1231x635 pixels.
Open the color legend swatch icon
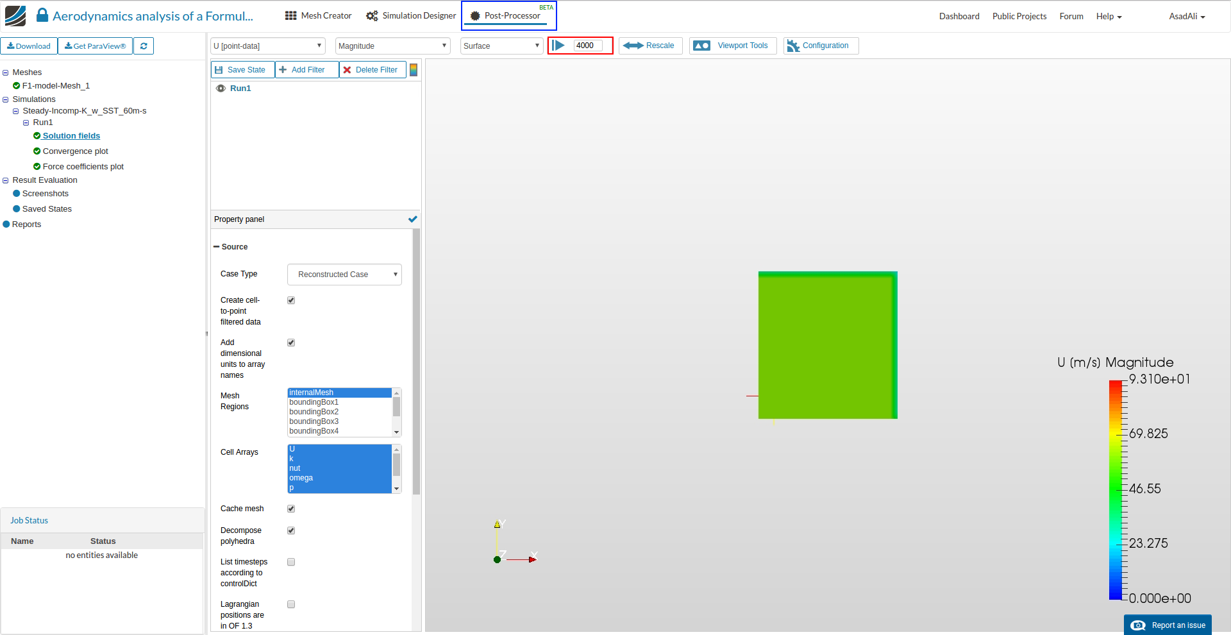click(x=414, y=70)
